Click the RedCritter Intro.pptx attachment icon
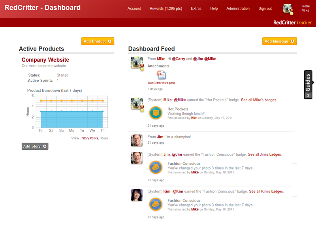Screen dimensions: 316x237 click(161, 75)
